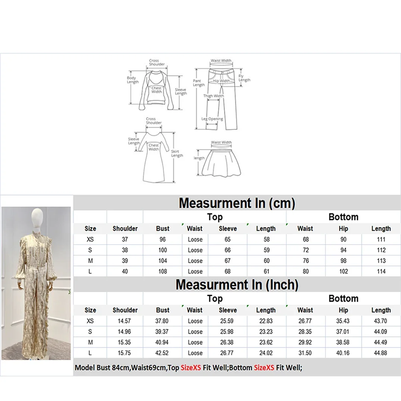Select the 'Measurment In (Inch)' heading

click(x=237, y=285)
